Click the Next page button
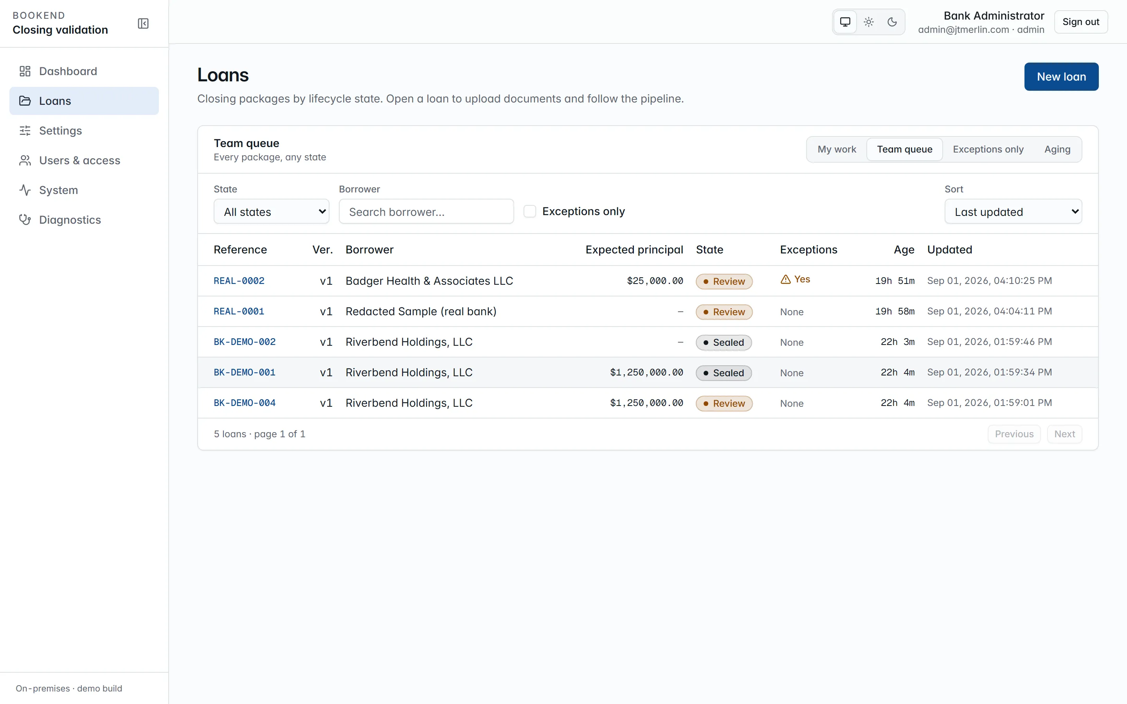The width and height of the screenshot is (1127, 704). point(1064,434)
